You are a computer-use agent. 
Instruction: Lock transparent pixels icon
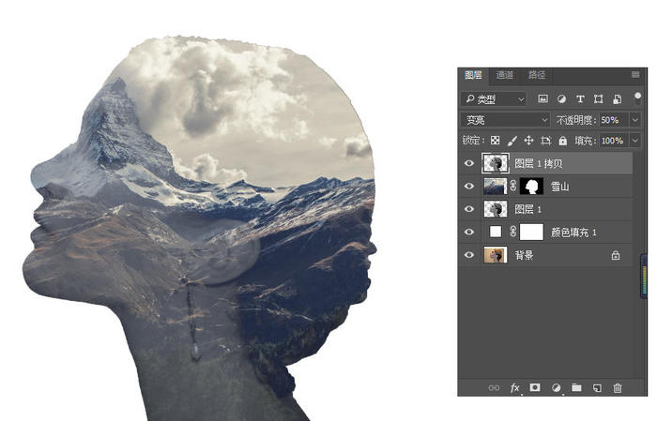click(495, 141)
